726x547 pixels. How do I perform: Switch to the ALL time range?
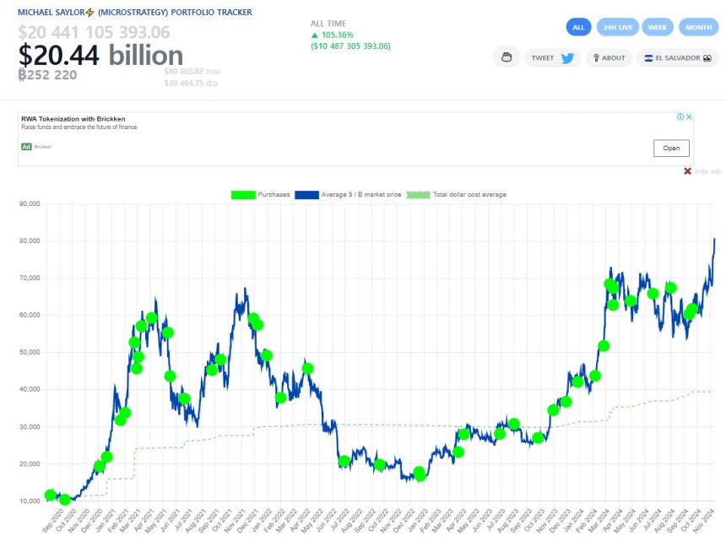click(578, 28)
